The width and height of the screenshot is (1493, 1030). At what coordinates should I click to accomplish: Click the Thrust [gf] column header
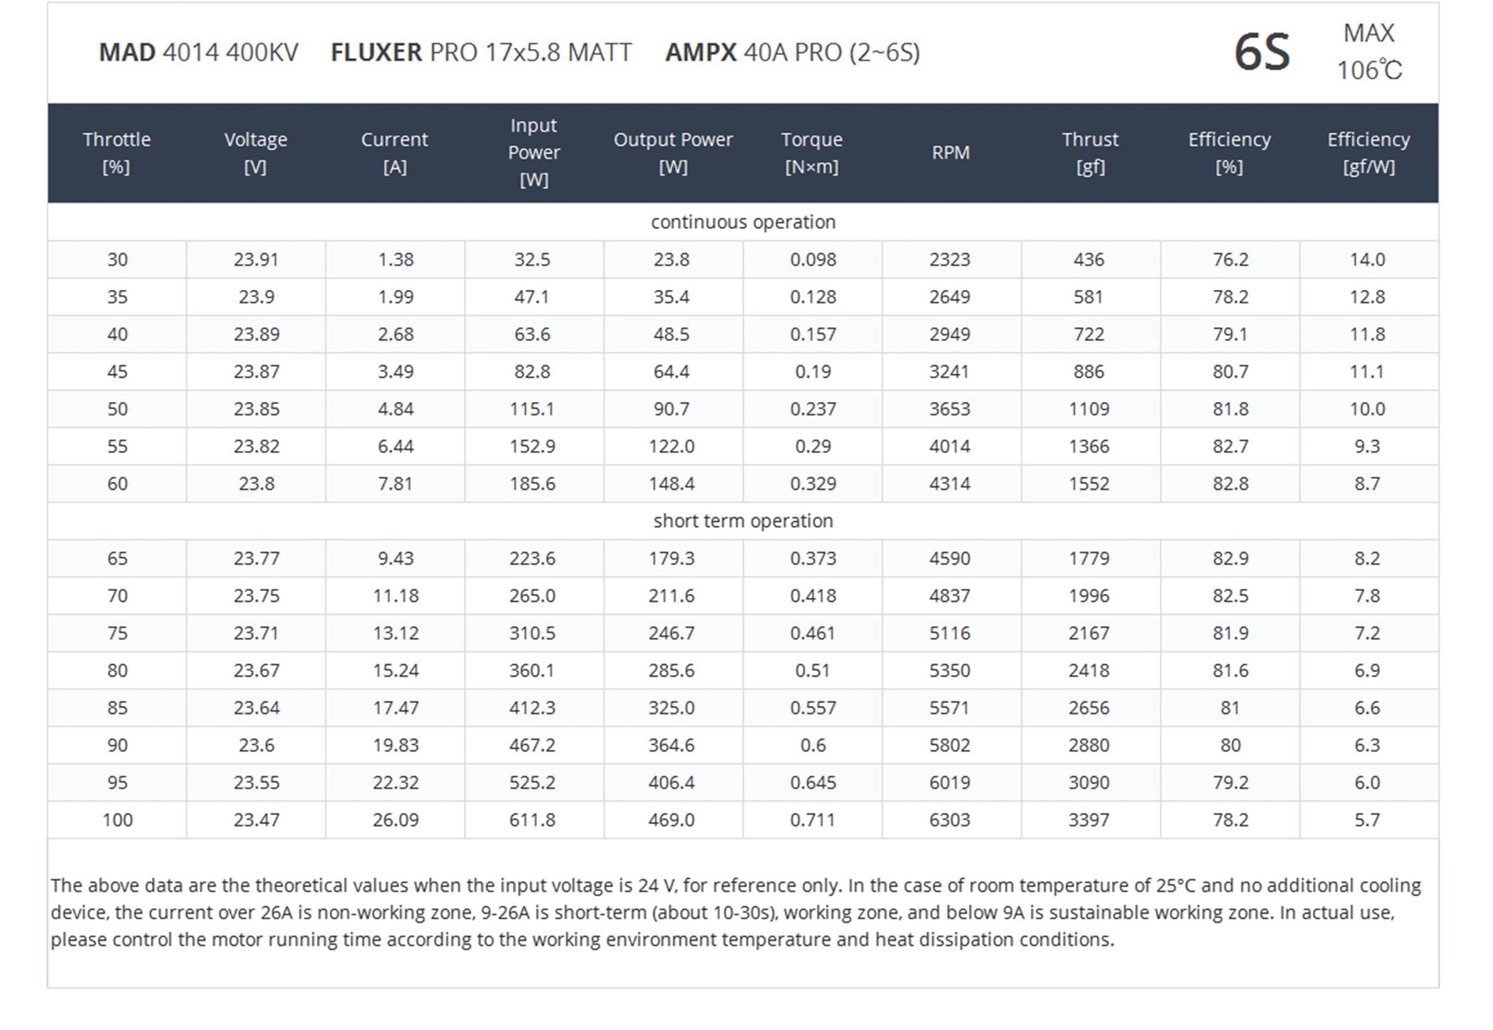point(1090,153)
